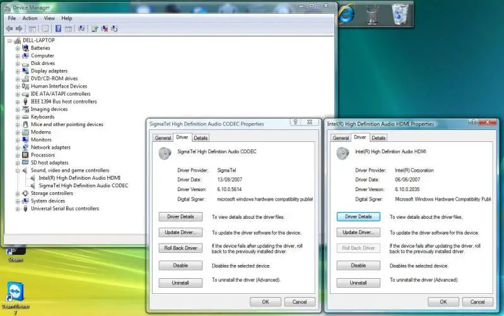Switch to Details tab in Intel HDMI Properties

pos(378,138)
